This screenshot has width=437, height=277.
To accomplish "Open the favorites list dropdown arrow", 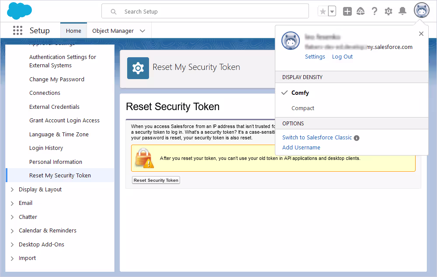I will tap(331, 11).
